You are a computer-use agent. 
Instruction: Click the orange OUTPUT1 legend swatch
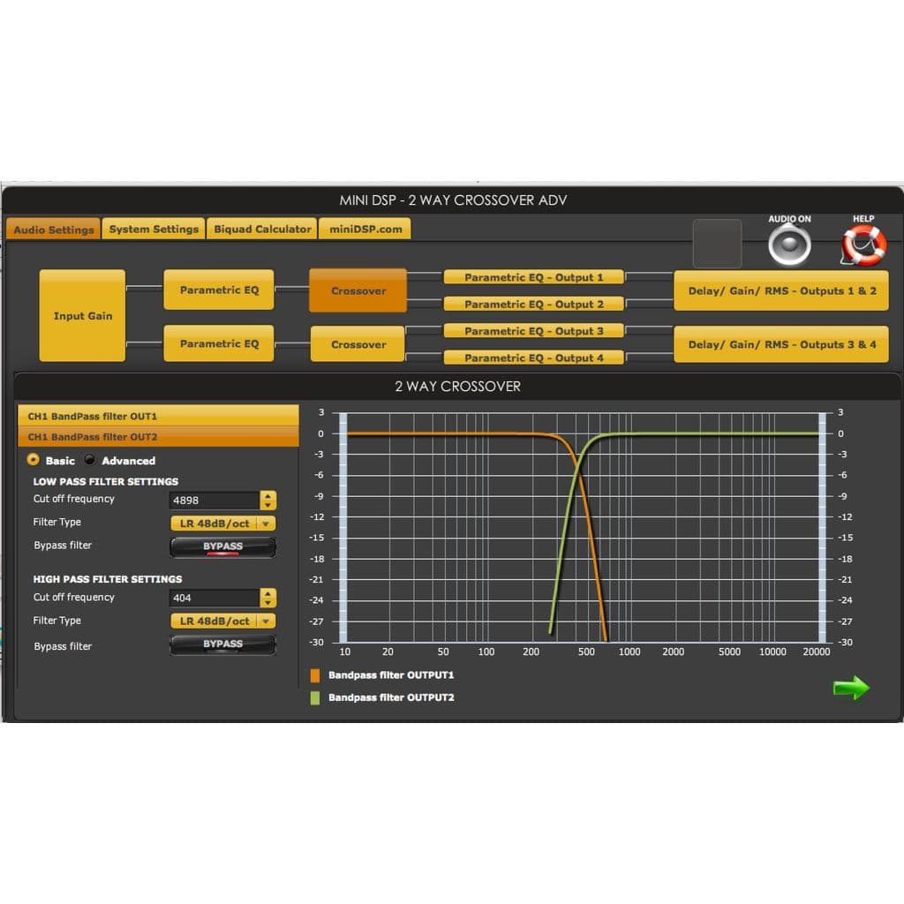pos(315,675)
